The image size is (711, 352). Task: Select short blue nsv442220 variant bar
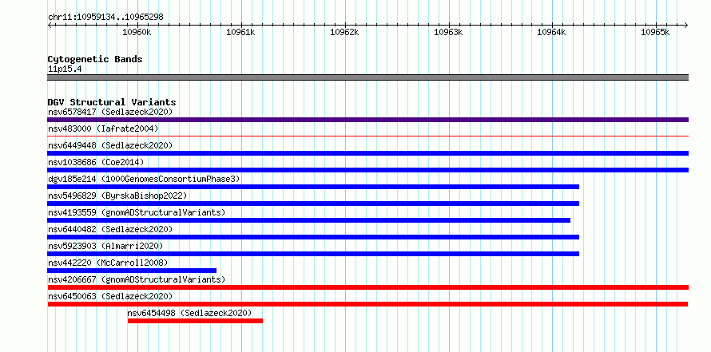(x=132, y=271)
